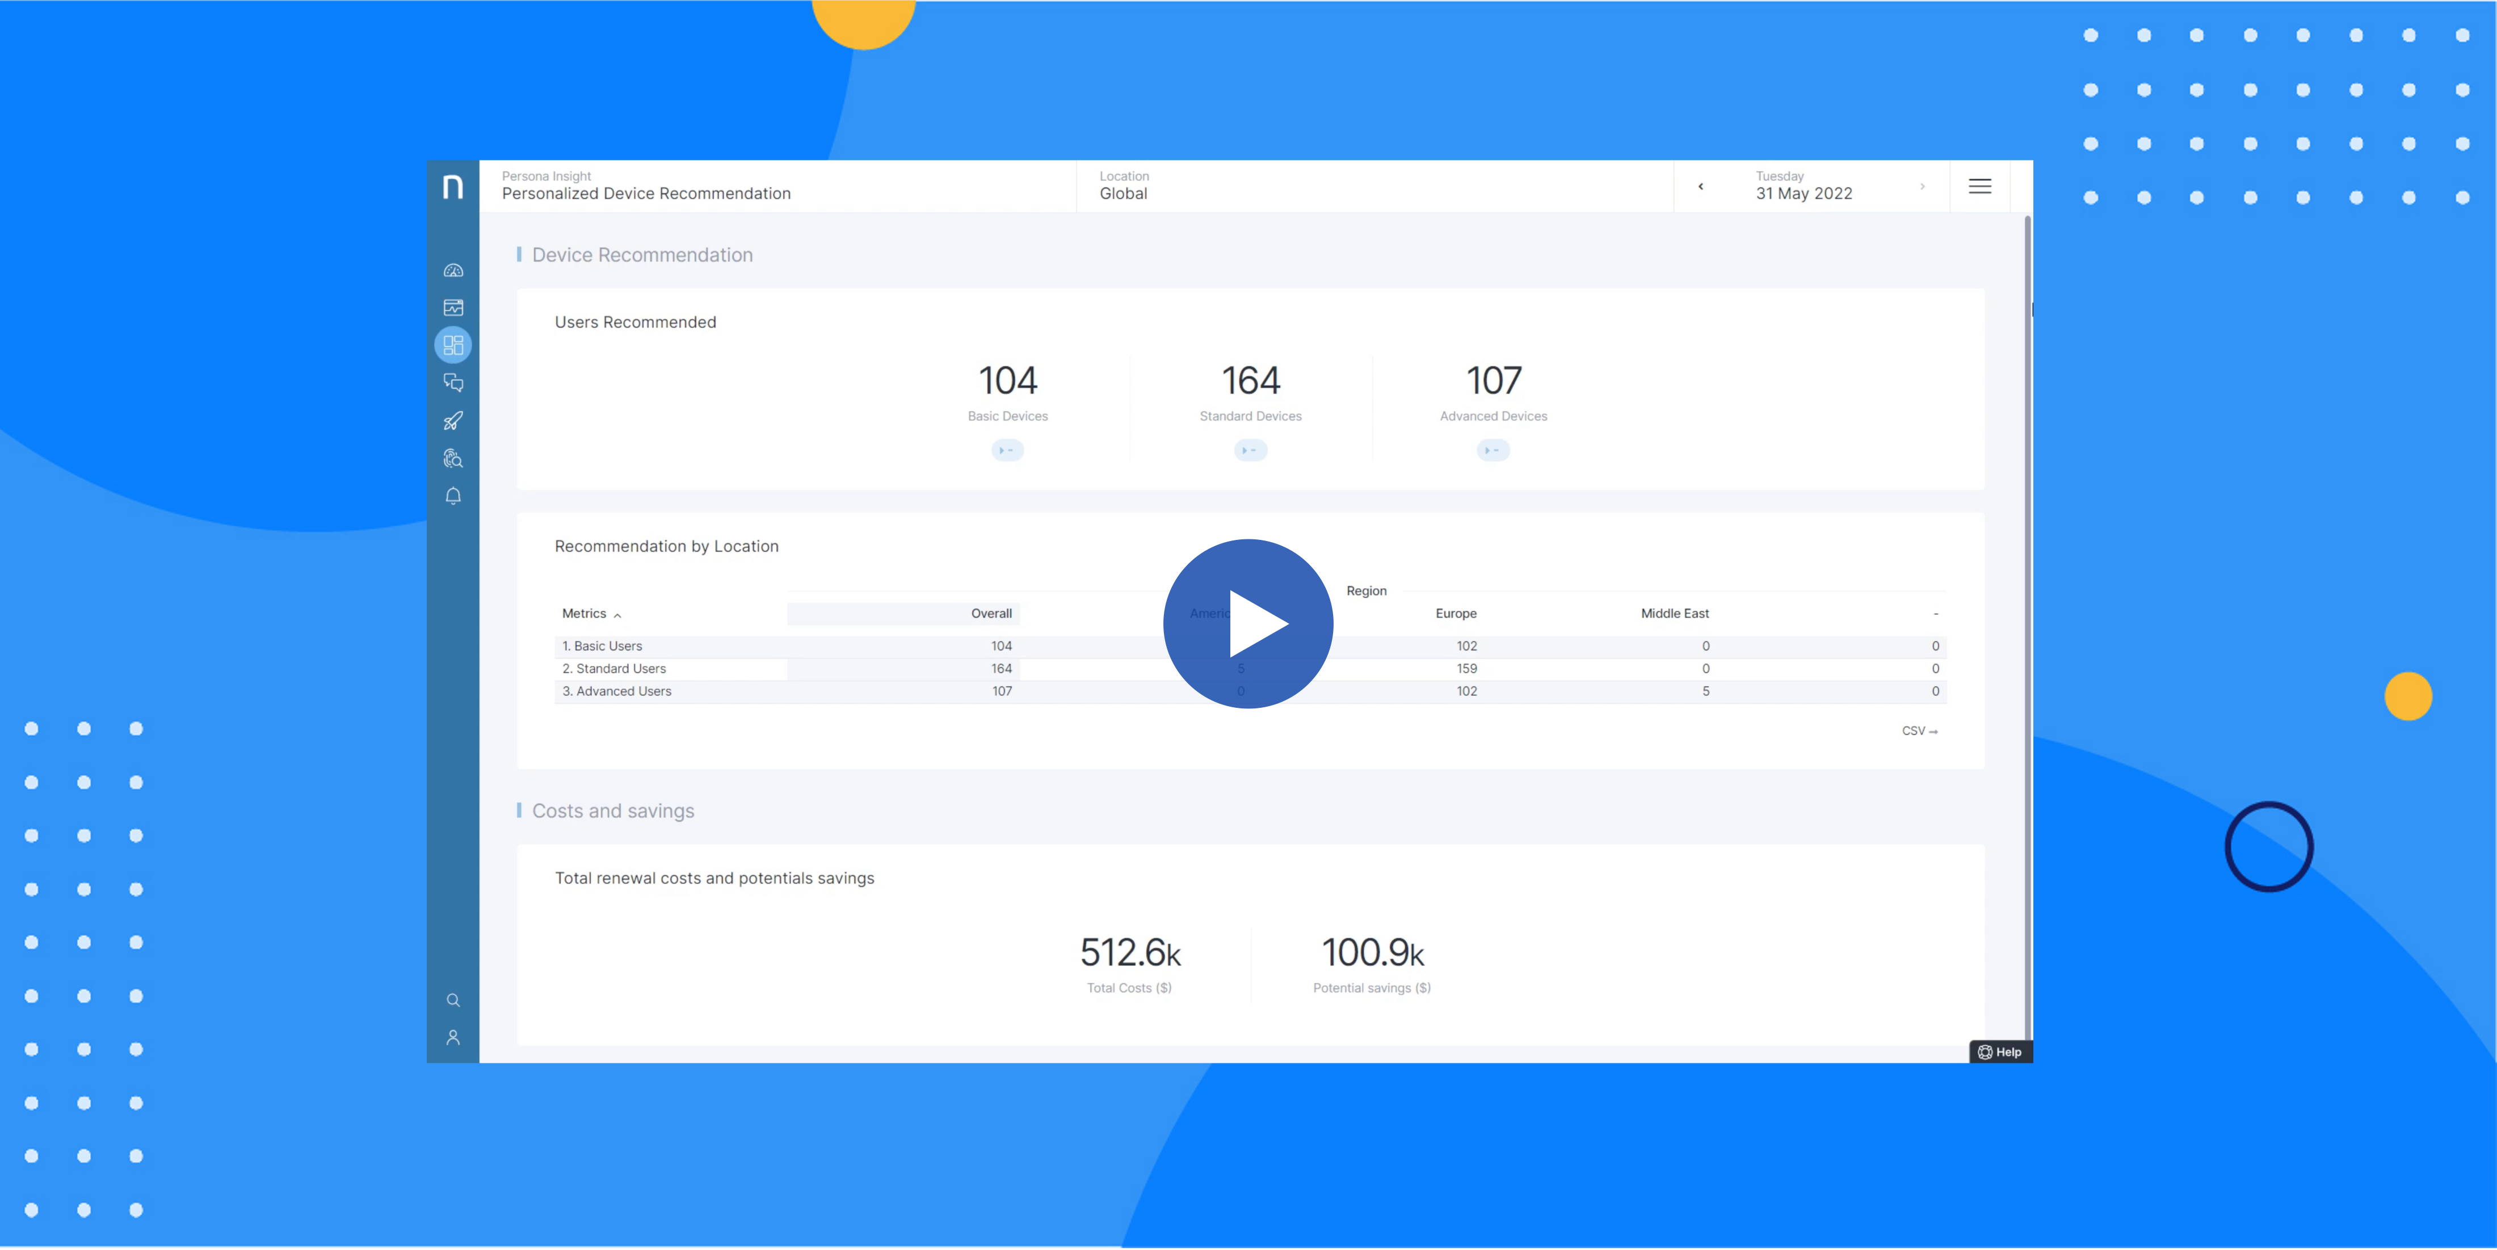This screenshot has height=1250, width=2497.
Task: Open the hamburger menu
Action: tap(1979, 186)
